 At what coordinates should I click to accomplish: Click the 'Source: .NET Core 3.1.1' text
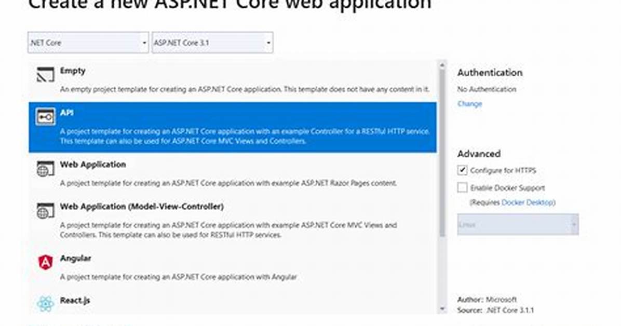point(495,310)
